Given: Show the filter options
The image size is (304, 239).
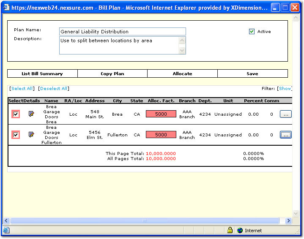Looking at the screenshot, I should (x=285, y=89).
